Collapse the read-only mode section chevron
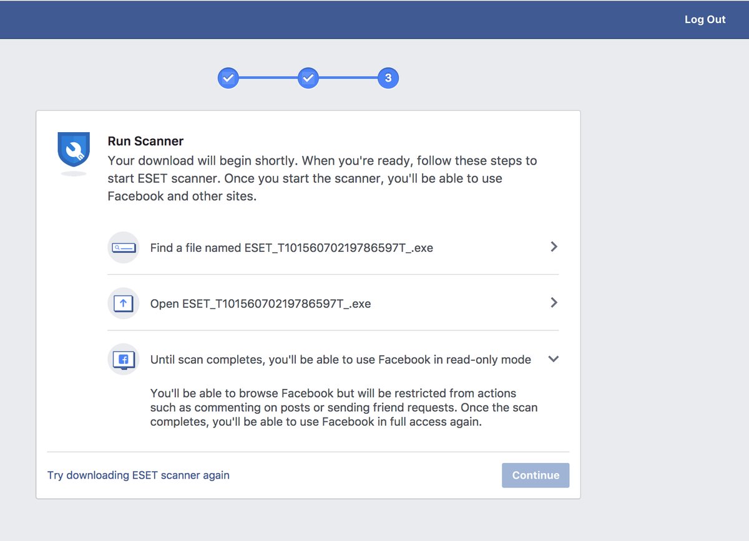749x541 pixels. pos(553,359)
